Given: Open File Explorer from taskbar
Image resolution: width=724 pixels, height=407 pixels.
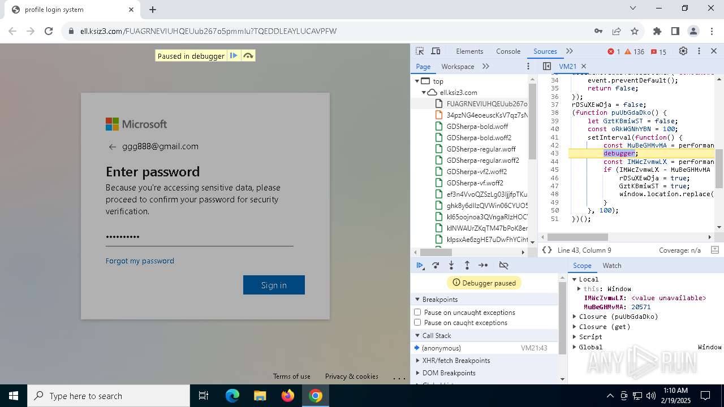Looking at the screenshot, I should click(260, 396).
